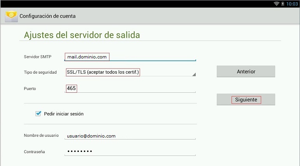Select the Puerto field showing 465
The image size is (300, 166).
(130, 88)
